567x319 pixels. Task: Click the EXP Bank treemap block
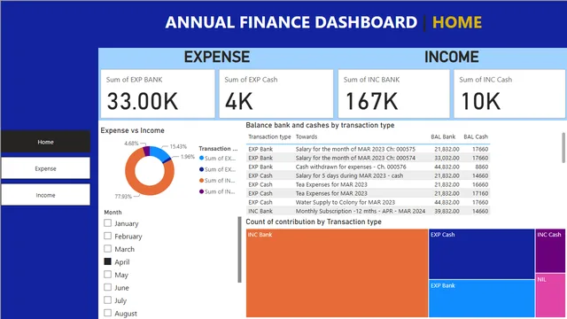[x=482, y=299]
